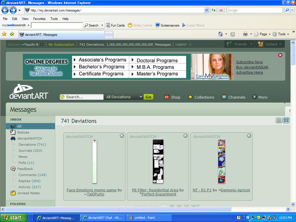Remove the PE Filler: Residential Area message

185,136
